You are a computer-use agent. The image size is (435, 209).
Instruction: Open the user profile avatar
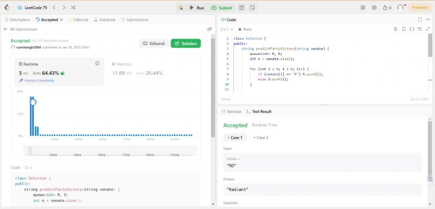pyautogui.click(x=400, y=8)
